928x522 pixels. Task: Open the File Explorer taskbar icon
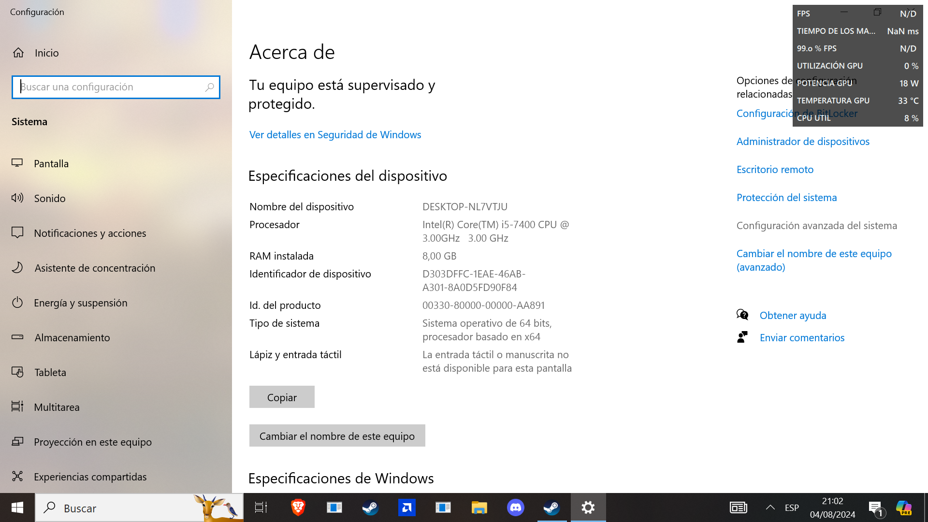tap(479, 507)
